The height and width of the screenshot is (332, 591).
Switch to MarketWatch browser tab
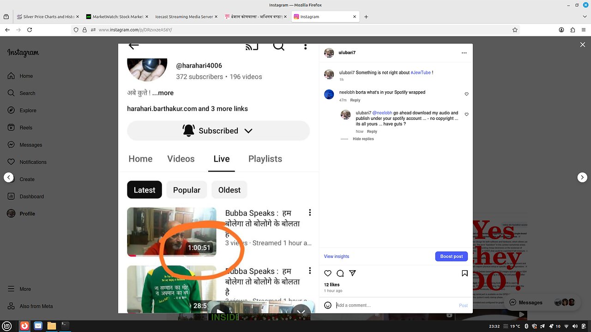tap(117, 17)
